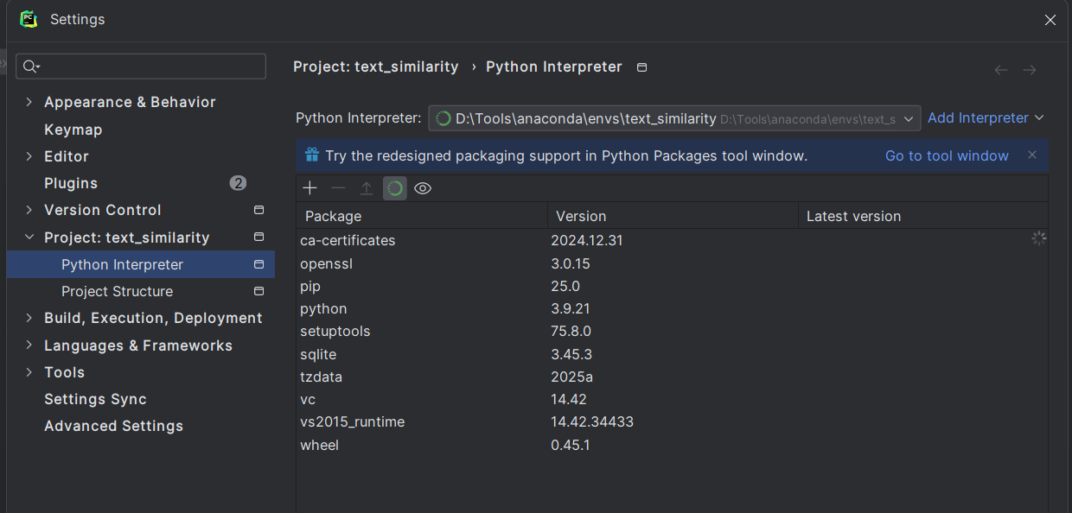Click the back navigation arrow near top right

click(1000, 69)
